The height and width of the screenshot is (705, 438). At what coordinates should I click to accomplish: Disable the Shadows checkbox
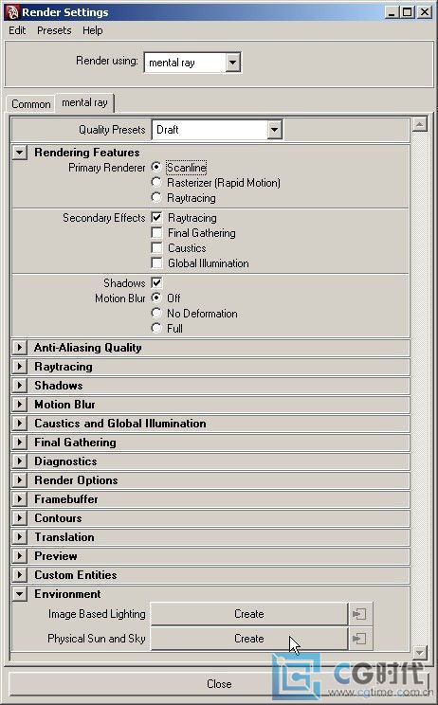pos(156,282)
